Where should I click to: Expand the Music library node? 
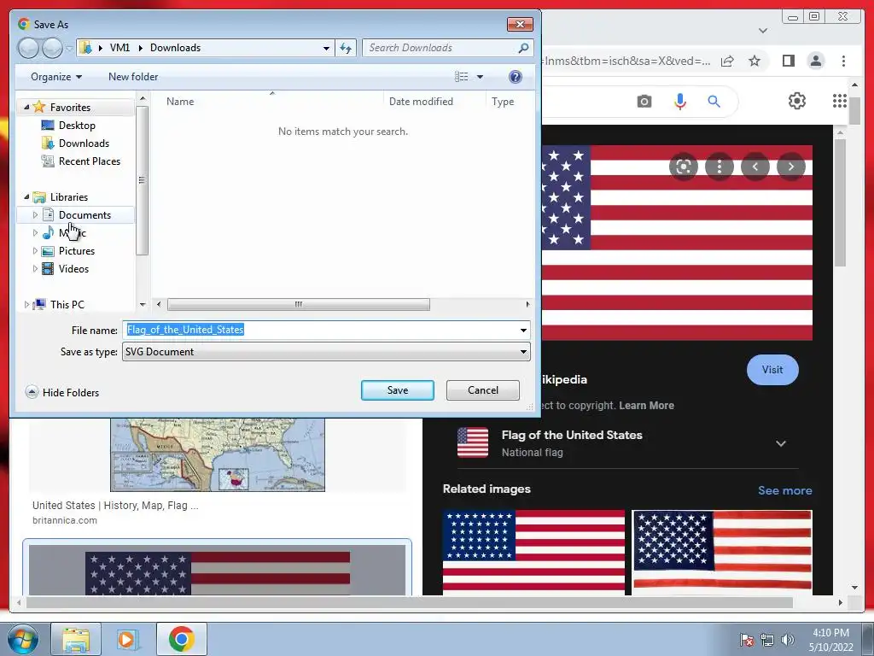[35, 232]
